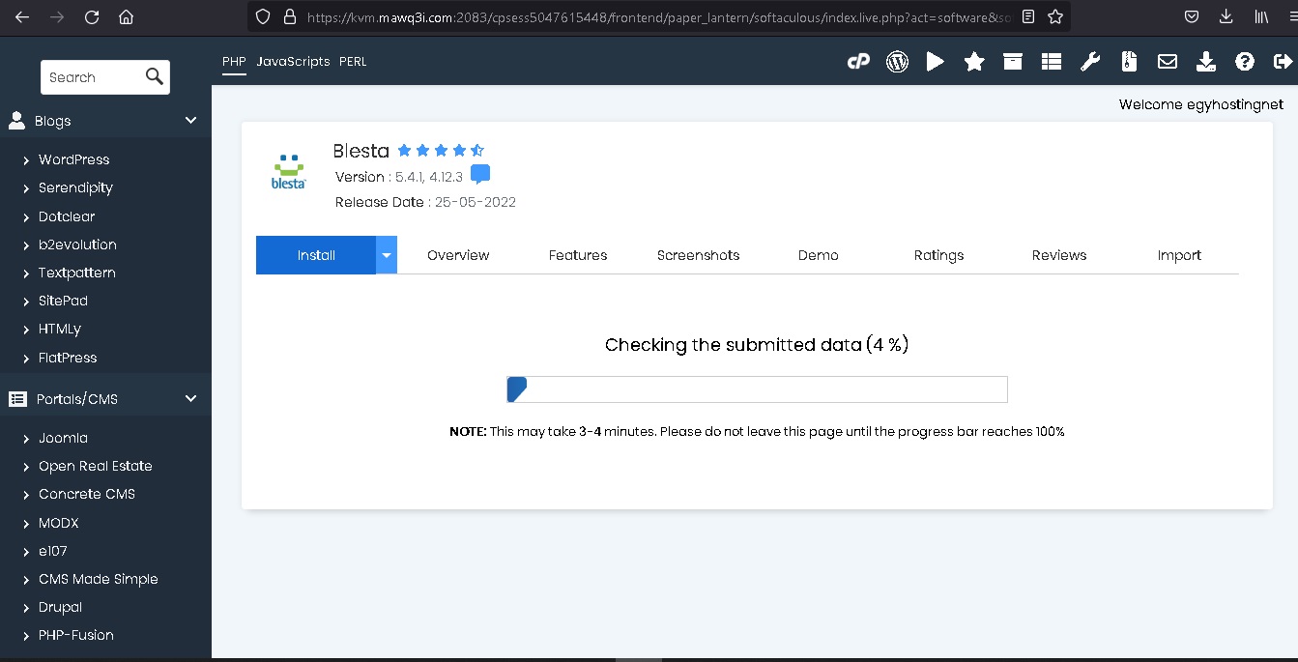Open FlatPress in the sidebar

68,358
